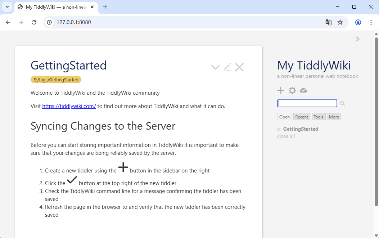Click the 'Before you can start storing' paragraph
Viewport: 379px width, 238px height.
(134, 149)
